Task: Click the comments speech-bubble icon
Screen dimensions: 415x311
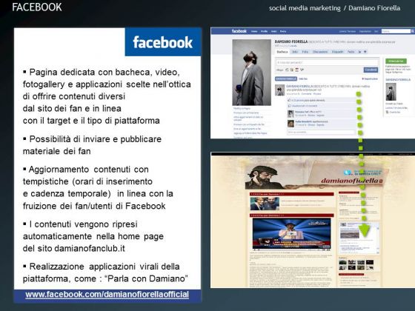Action: (289, 106)
